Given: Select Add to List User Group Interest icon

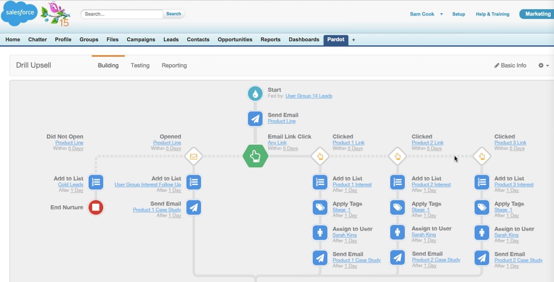Looking at the screenshot, I should tap(194, 182).
